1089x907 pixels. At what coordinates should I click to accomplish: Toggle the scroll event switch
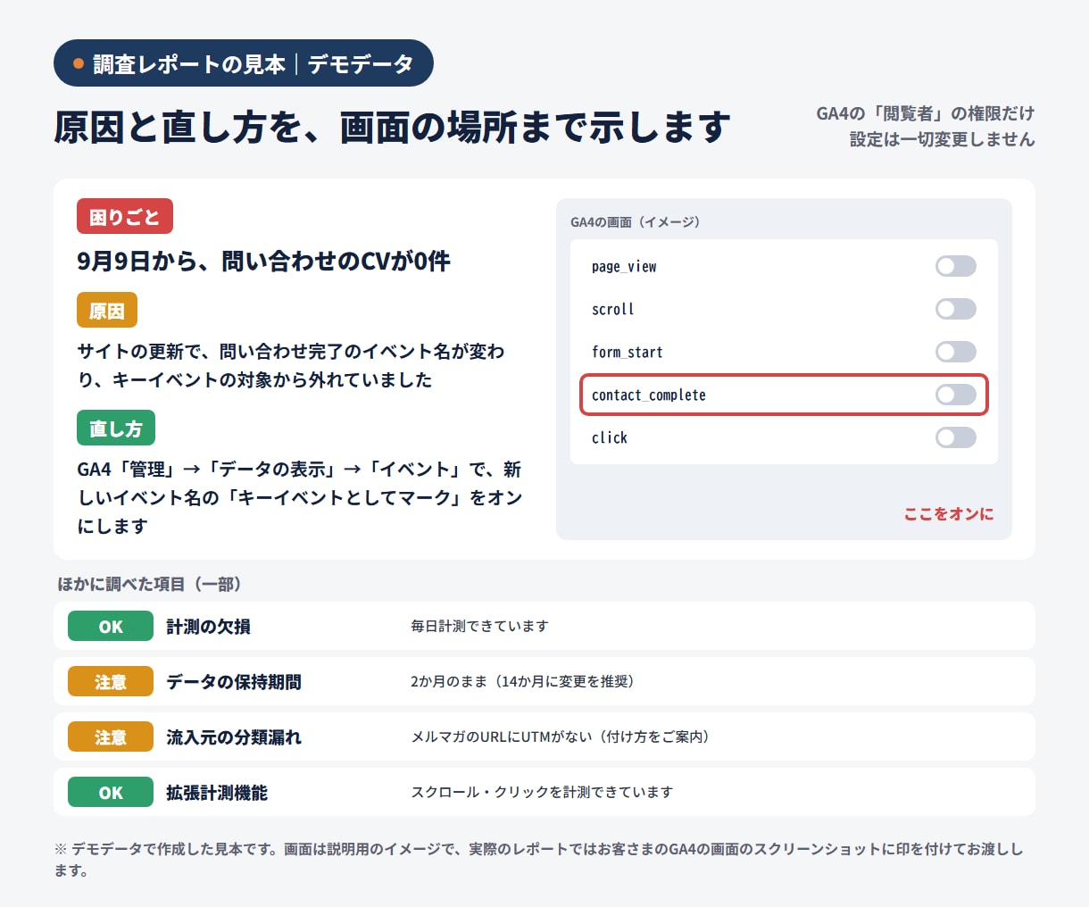[955, 309]
